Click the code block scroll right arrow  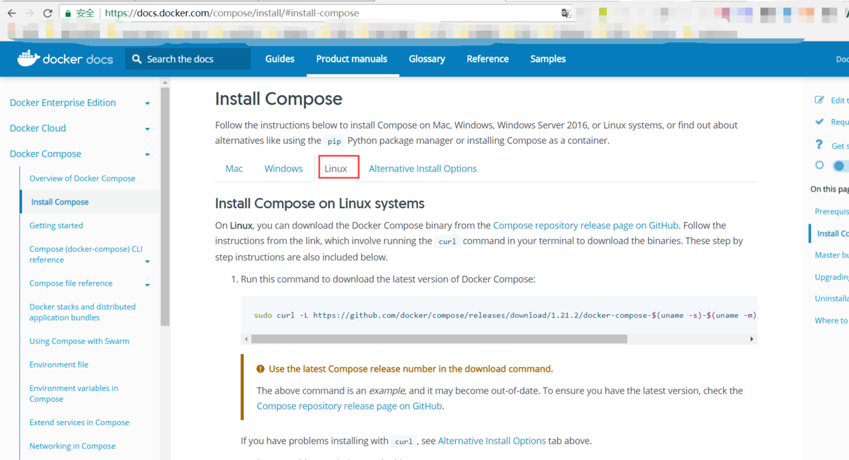pyautogui.click(x=752, y=339)
